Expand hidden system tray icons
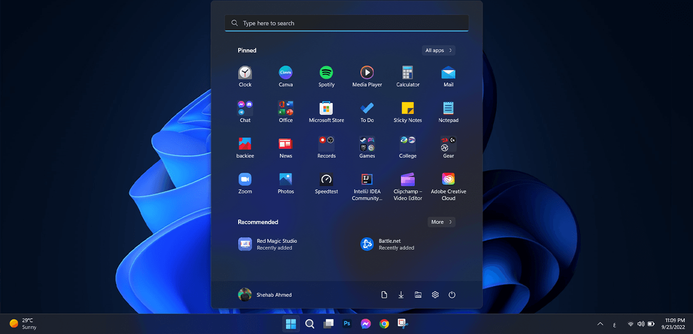Screen dimensions: 693x334 600,324
